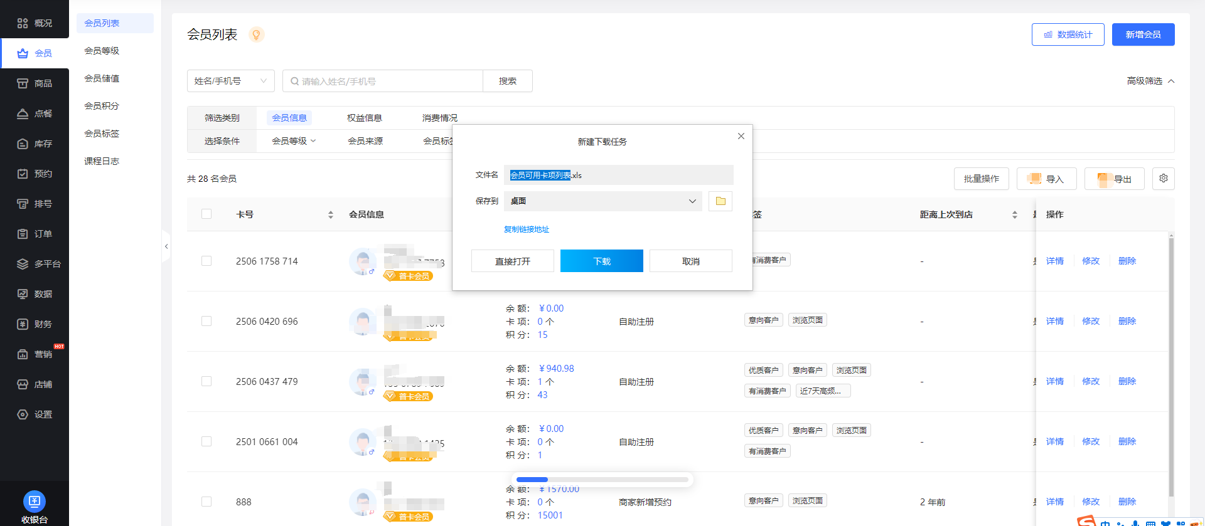Viewport: 1205px width, 526px height.
Task: Open 商品 in the left sidebar
Action: [x=35, y=83]
